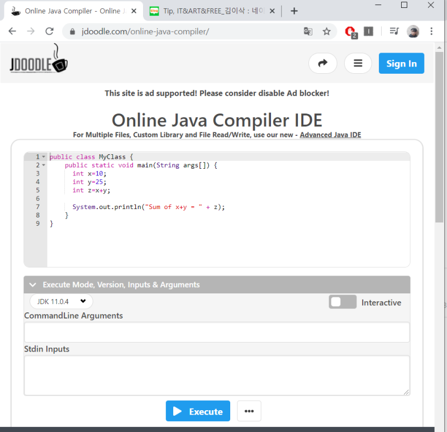Screen dimensions: 447x432
Task: Click the dark square extension icon
Action: click(368, 31)
